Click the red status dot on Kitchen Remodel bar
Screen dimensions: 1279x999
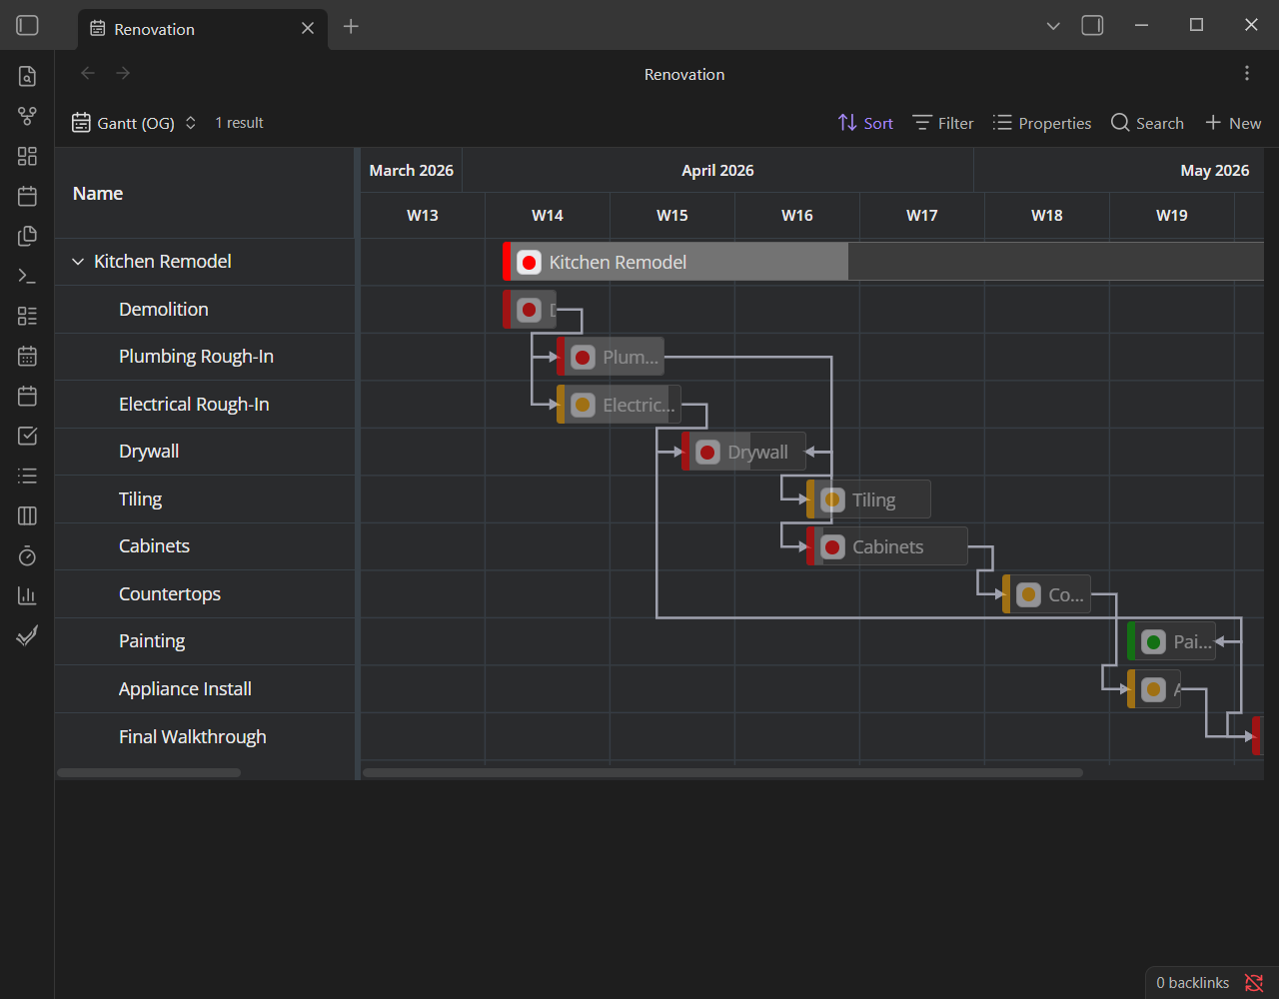tap(529, 263)
